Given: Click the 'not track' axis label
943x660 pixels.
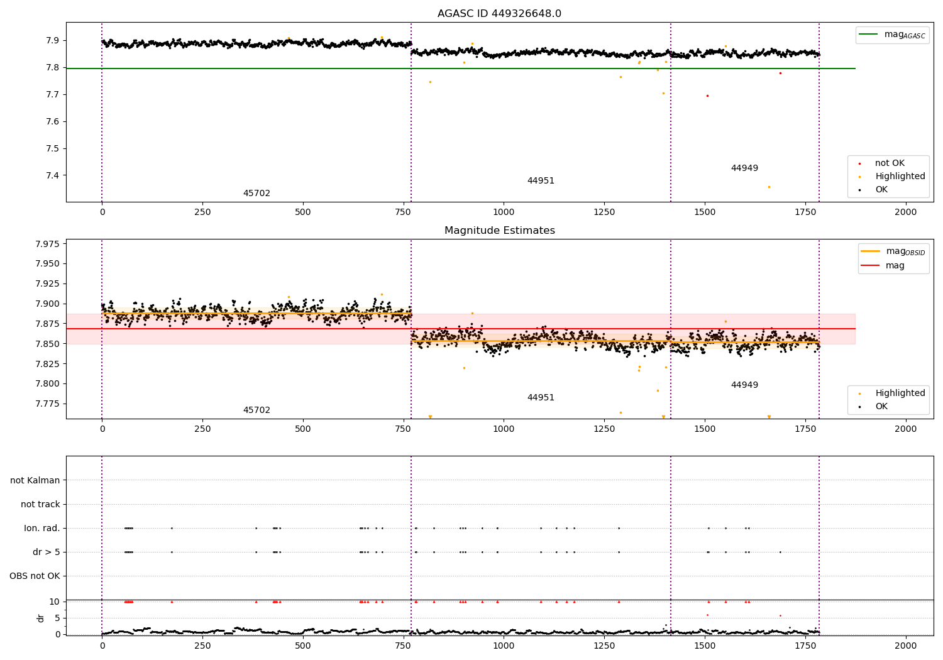Looking at the screenshot, I should pyautogui.click(x=40, y=505).
